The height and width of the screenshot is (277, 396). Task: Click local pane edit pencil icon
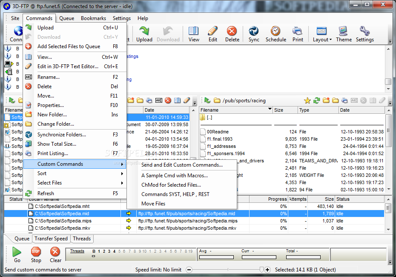[187, 101]
